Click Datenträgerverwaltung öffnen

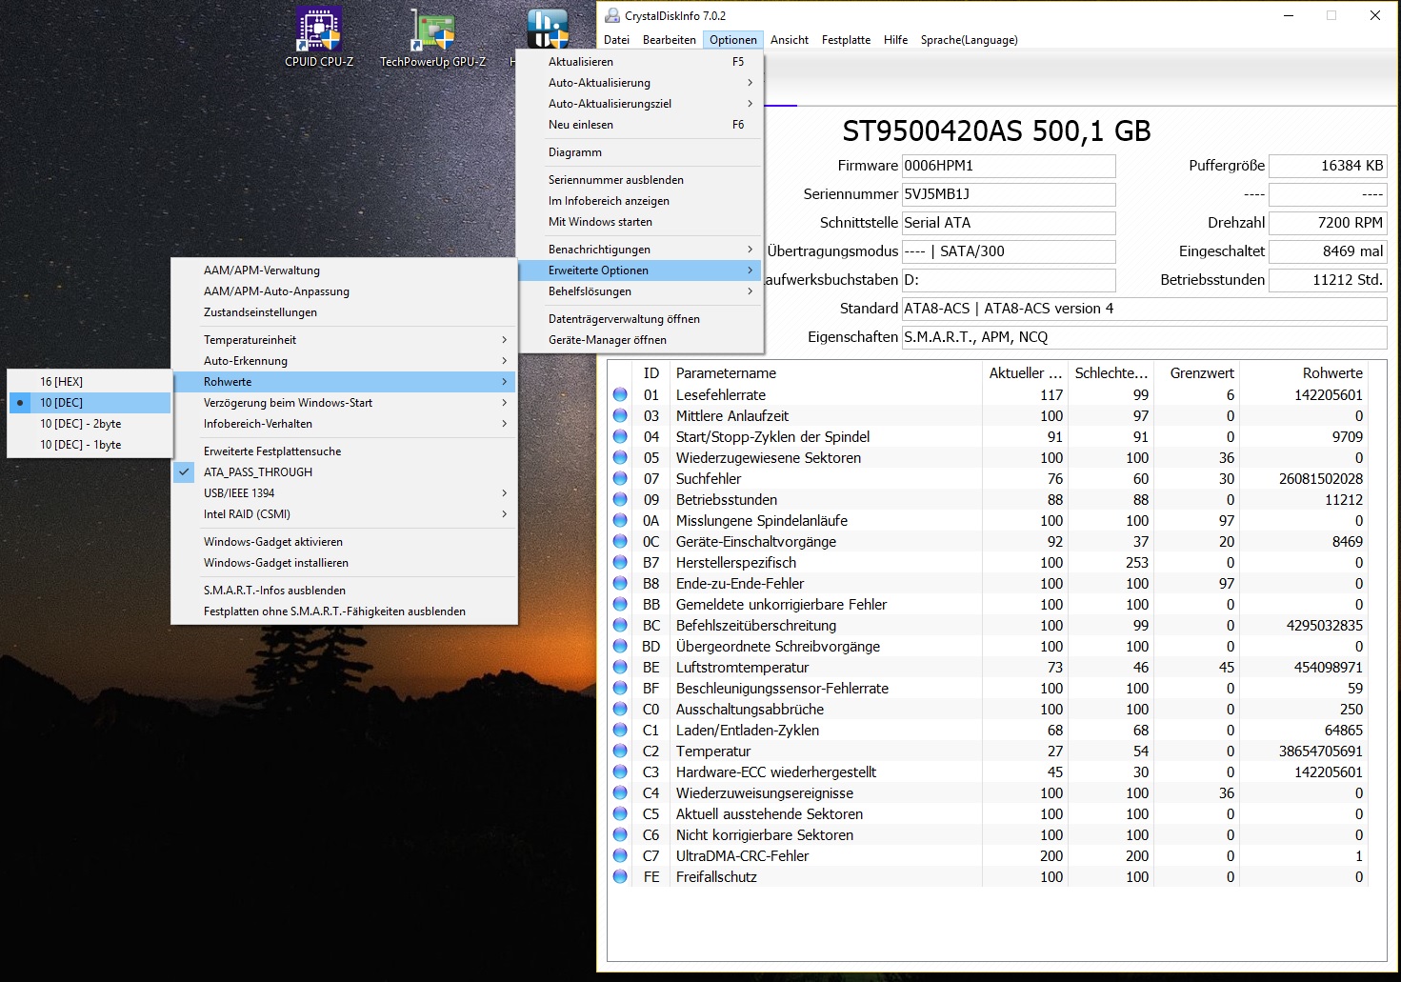coord(639,319)
